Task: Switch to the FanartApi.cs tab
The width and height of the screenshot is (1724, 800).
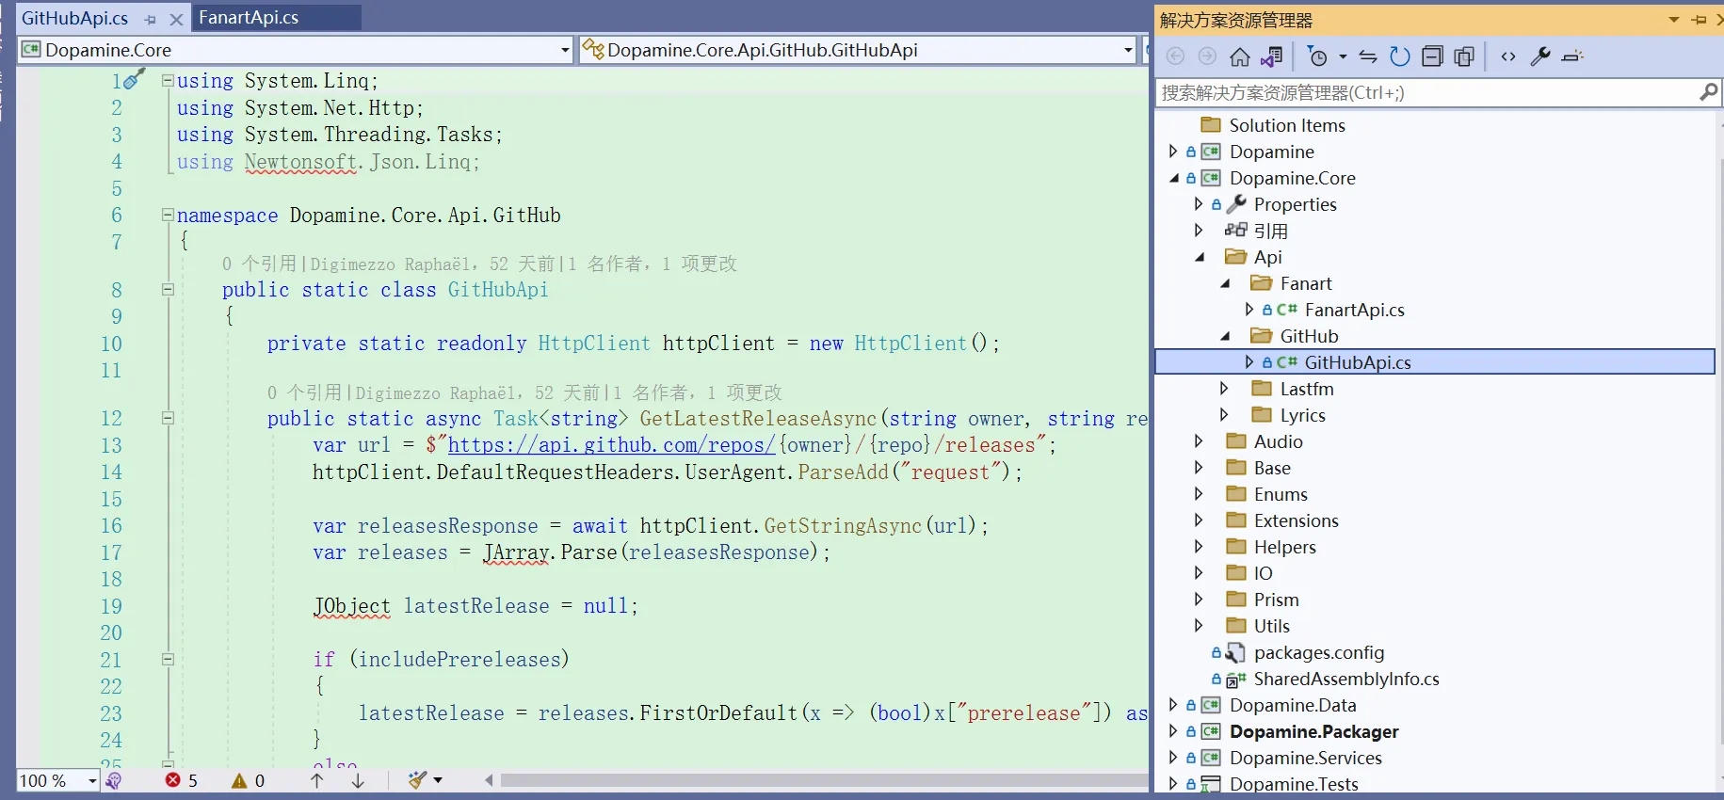Action: pyautogui.click(x=249, y=18)
